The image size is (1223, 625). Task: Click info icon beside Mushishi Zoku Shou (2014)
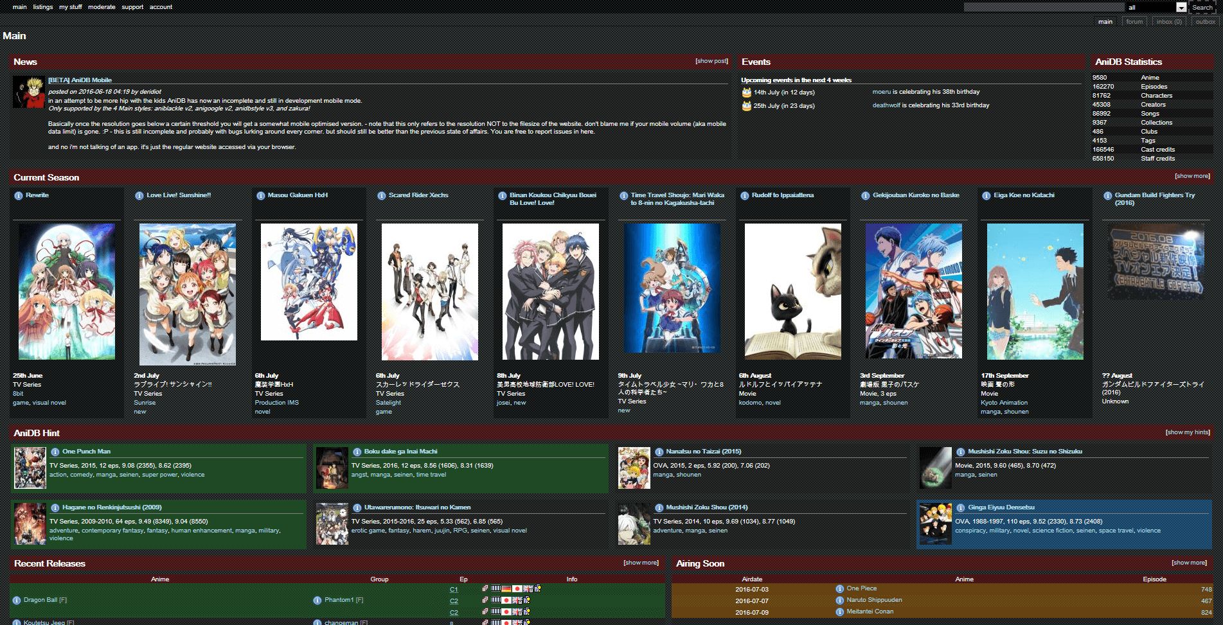point(659,508)
